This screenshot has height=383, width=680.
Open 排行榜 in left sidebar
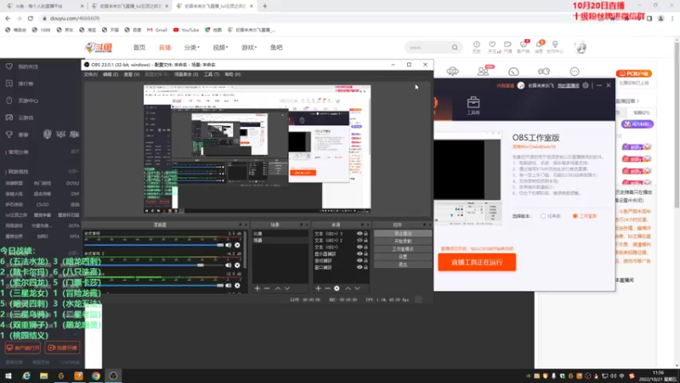(x=20, y=83)
